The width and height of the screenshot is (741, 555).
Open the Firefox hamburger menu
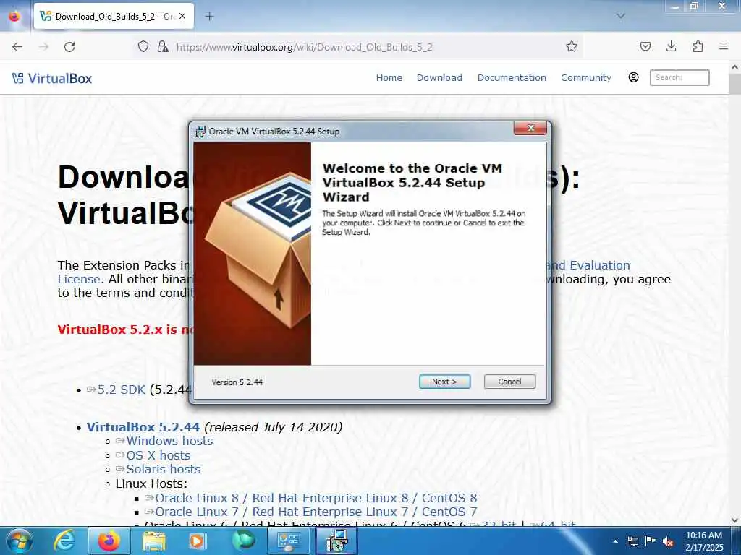click(x=724, y=46)
